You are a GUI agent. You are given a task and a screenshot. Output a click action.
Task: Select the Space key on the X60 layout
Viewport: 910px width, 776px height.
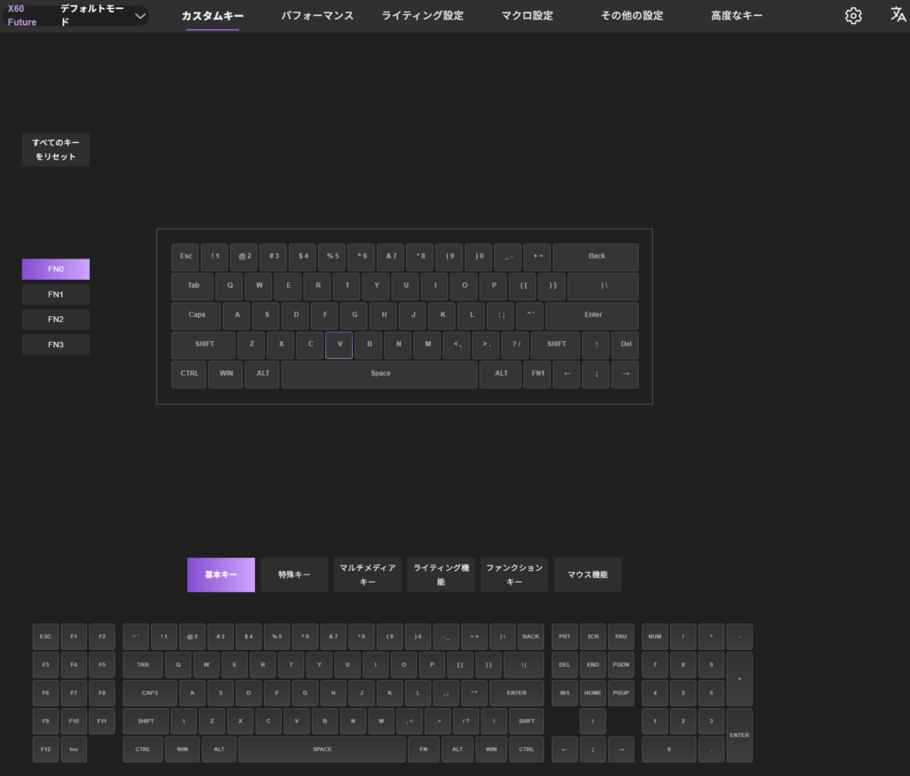point(380,374)
